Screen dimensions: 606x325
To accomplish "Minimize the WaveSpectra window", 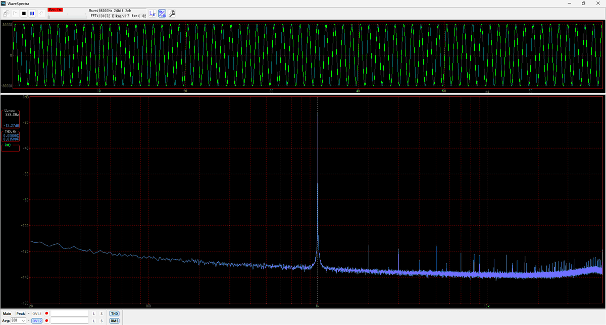I will [570, 3].
